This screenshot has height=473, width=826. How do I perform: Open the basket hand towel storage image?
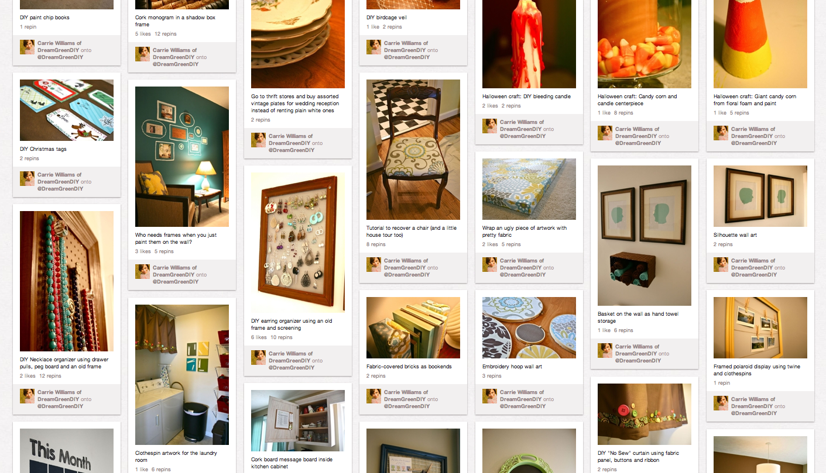(645, 236)
